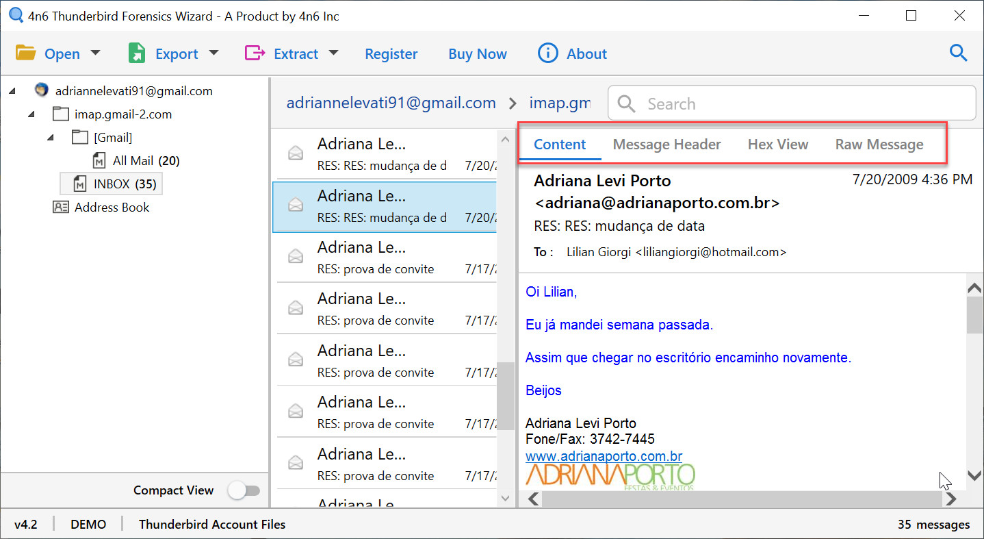Click the message list scroll up arrow

click(506, 140)
